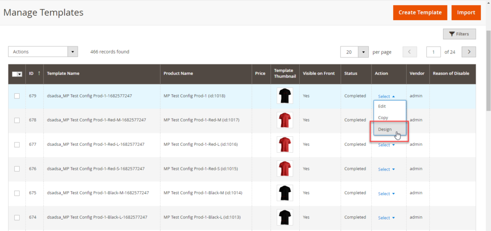This screenshot has height=231, width=491.
Task: Click the Filters funnel button
Action: (x=459, y=34)
